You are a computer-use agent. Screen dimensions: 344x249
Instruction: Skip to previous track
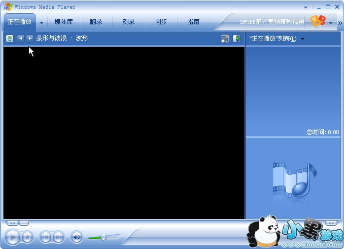pos(45,237)
